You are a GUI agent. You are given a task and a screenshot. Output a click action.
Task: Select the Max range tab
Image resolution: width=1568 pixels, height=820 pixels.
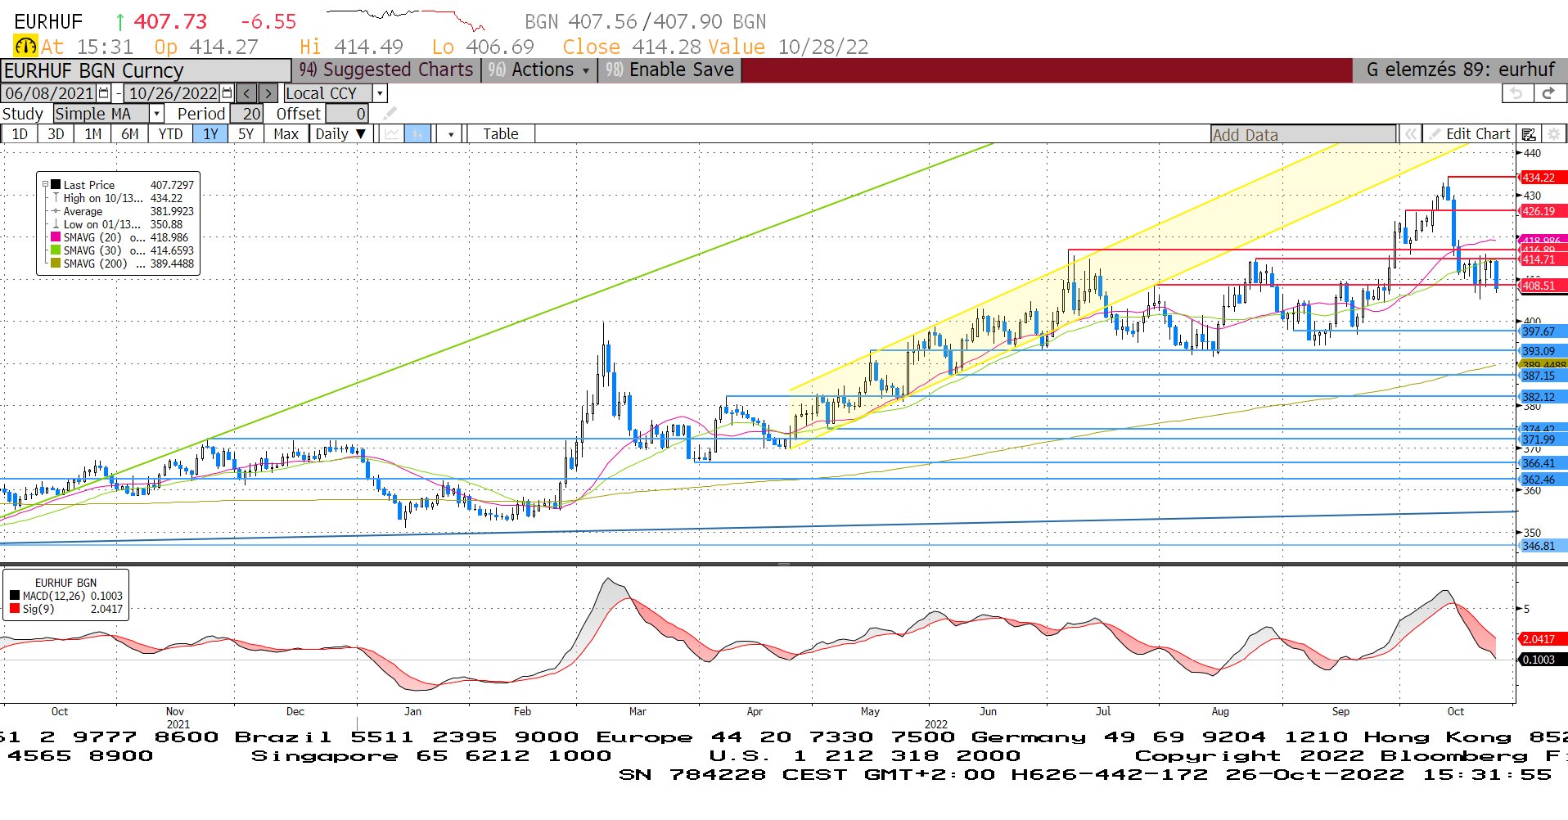coord(286,134)
